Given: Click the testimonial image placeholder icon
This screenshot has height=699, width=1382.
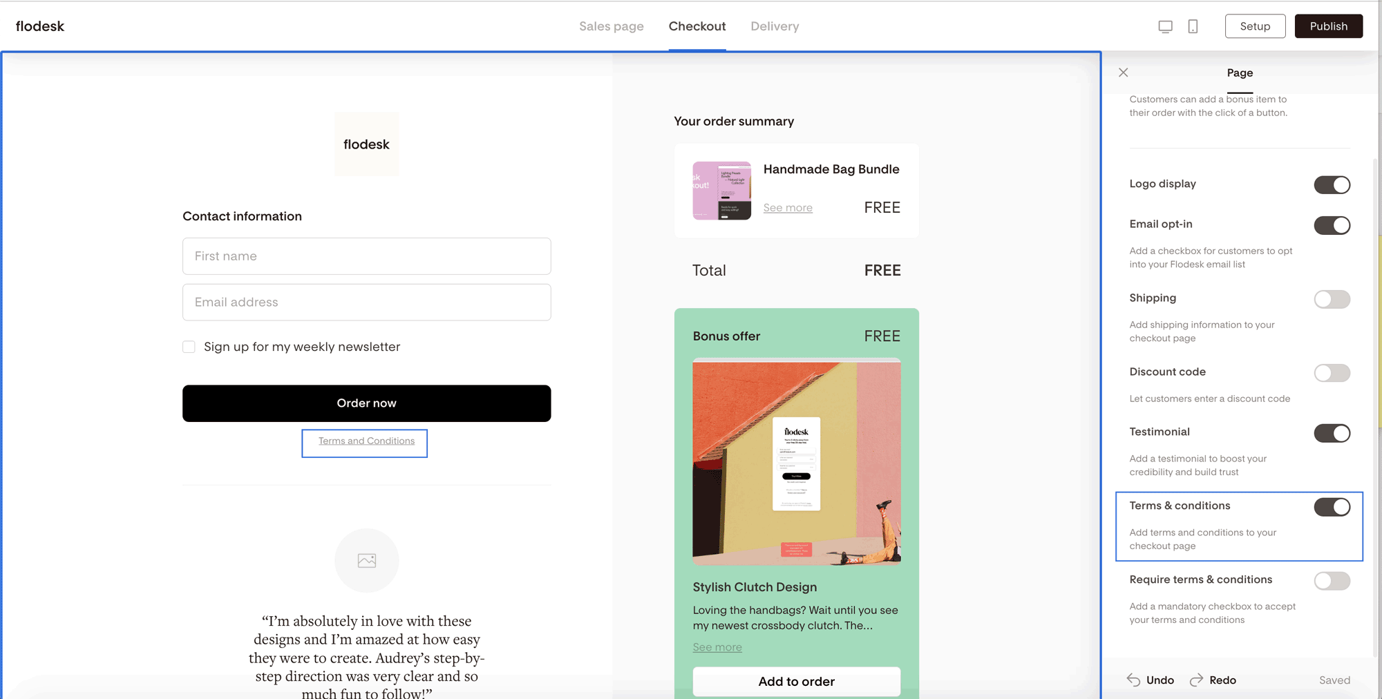Looking at the screenshot, I should point(367,560).
